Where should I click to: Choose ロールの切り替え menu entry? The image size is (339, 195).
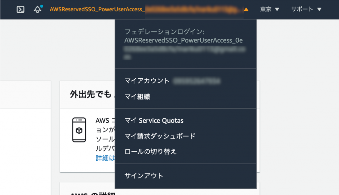pos(151,152)
